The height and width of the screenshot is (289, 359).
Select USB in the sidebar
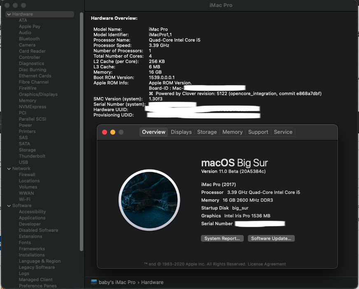tap(23, 162)
